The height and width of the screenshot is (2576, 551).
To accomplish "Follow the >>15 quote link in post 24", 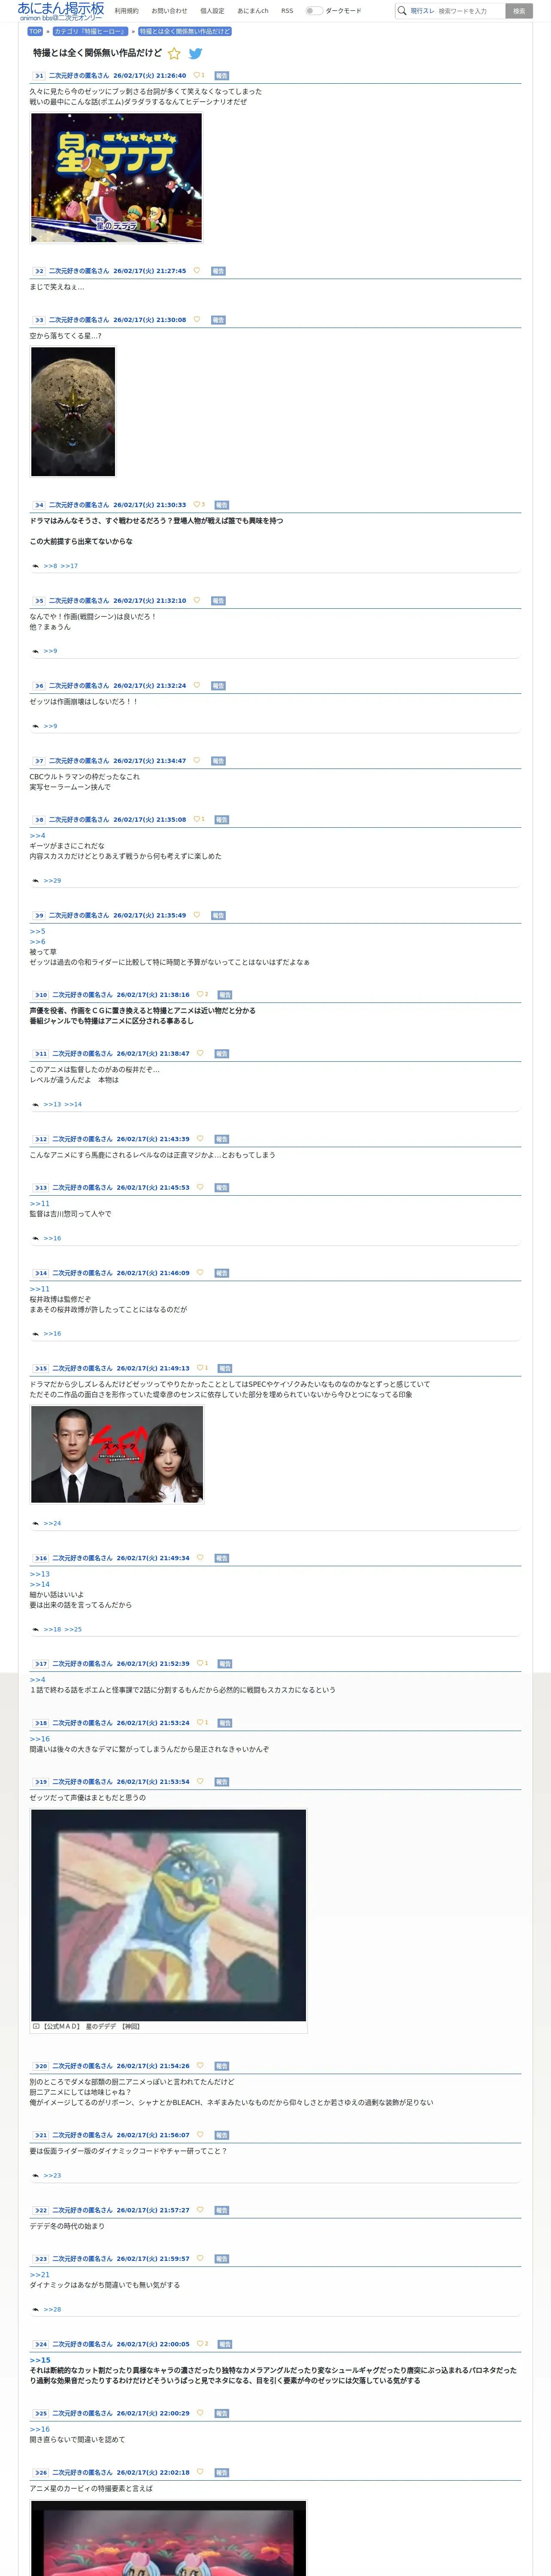I will pyautogui.click(x=40, y=2360).
